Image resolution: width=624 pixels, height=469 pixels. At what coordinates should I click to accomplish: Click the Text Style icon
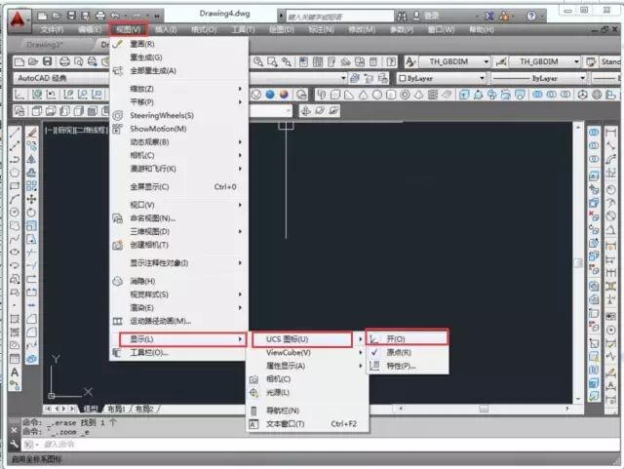(410, 61)
